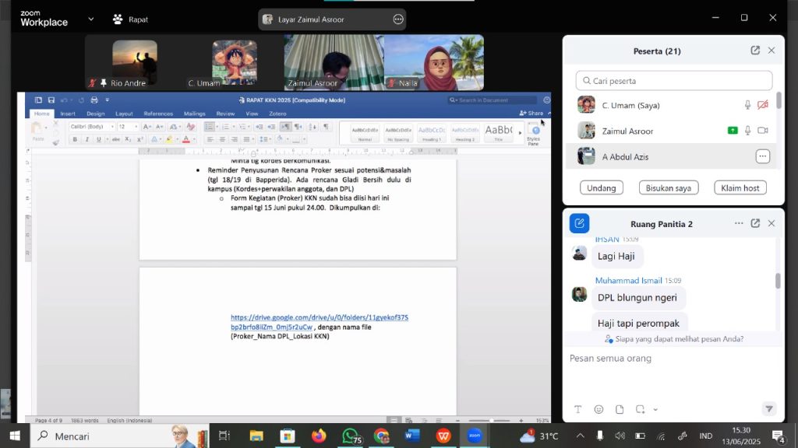This screenshot has height=448, width=798.
Task: Show hidden icons in the system tray
Action: (x=580, y=436)
